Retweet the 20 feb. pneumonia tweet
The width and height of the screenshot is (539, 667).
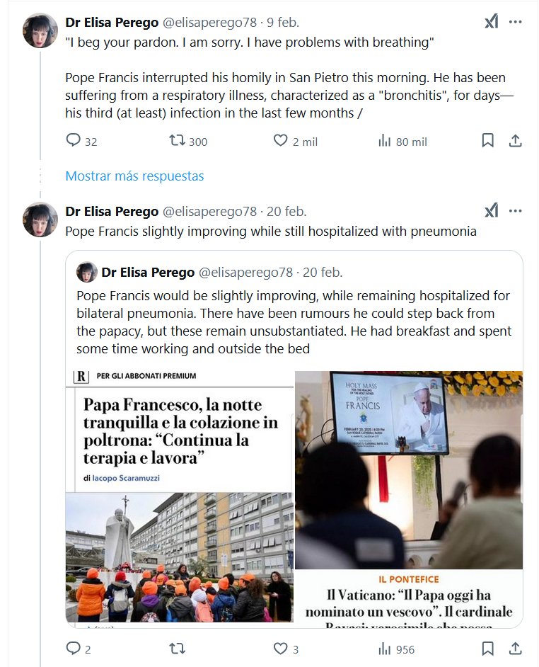[x=177, y=649]
